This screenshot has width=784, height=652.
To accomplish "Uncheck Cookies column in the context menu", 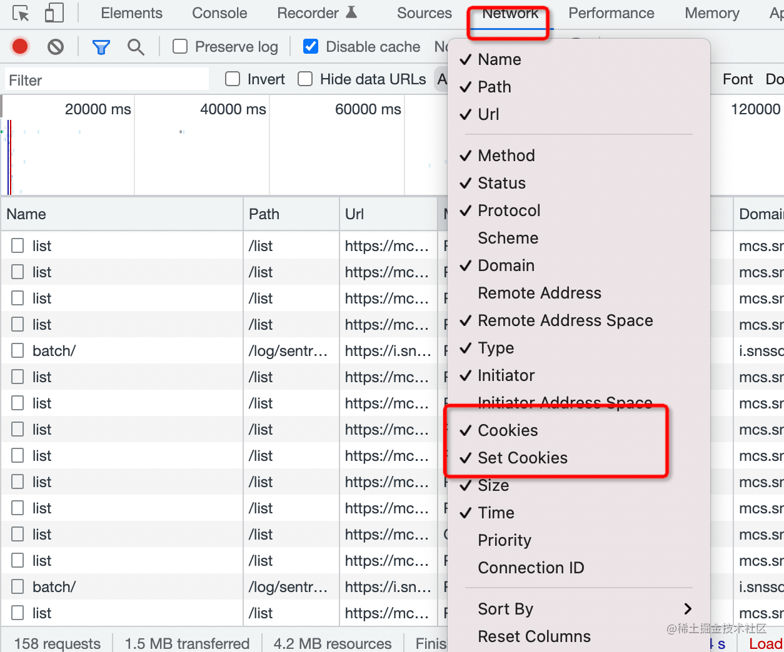I will coord(508,430).
